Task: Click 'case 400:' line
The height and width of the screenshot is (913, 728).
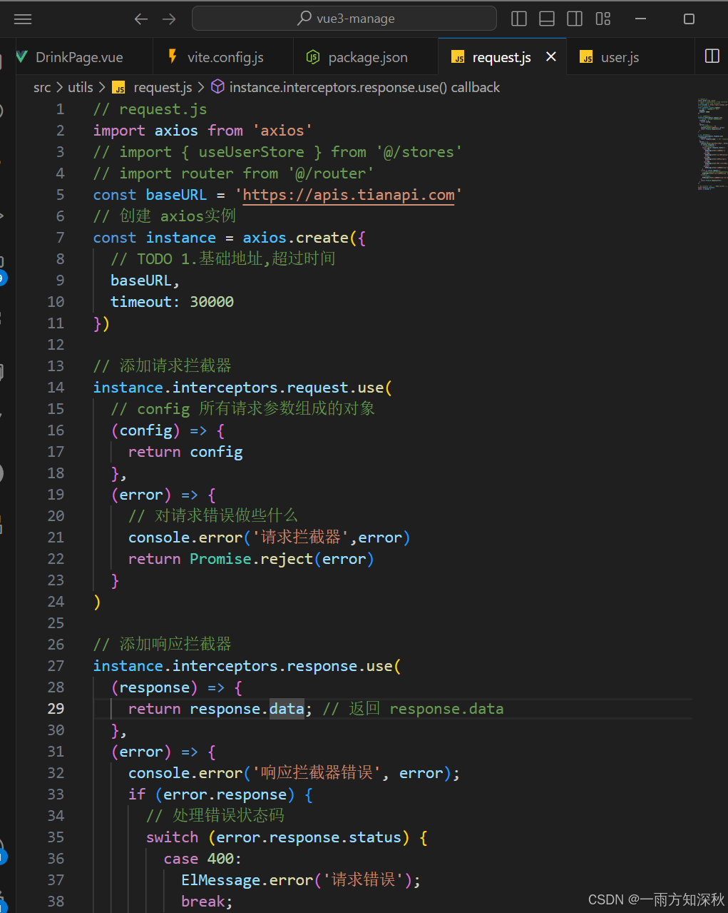Action: pyautogui.click(x=202, y=859)
